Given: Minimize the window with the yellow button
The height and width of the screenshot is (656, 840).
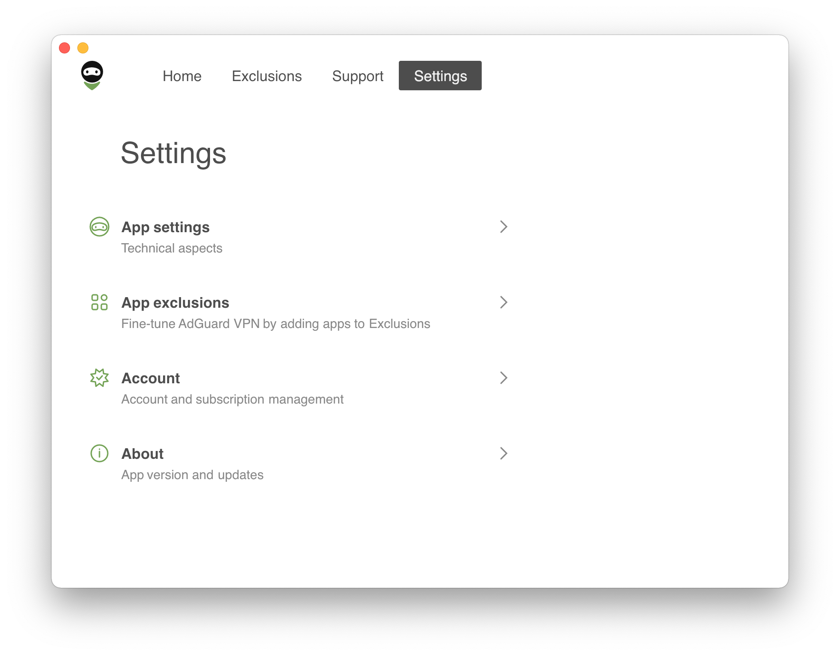Looking at the screenshot, I should tap(83, 48).
